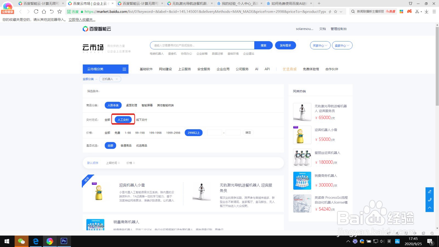Select 2998以上 price filter

point(194,133)
